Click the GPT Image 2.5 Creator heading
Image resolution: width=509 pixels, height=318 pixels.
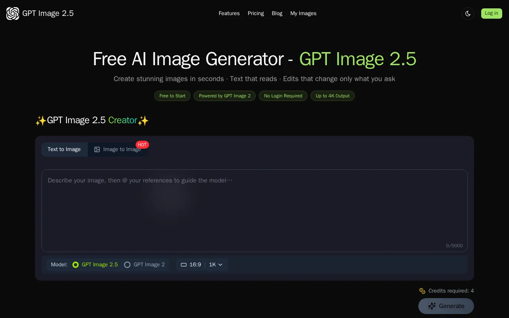pyautogui.click(x=92, y=120)
